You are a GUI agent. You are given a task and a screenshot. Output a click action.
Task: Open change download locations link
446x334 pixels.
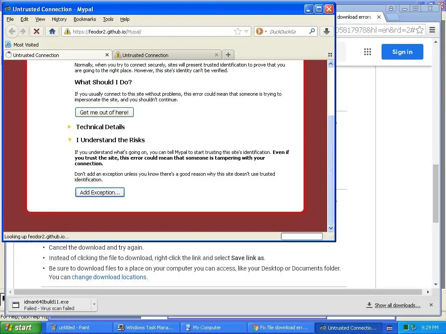109,277
